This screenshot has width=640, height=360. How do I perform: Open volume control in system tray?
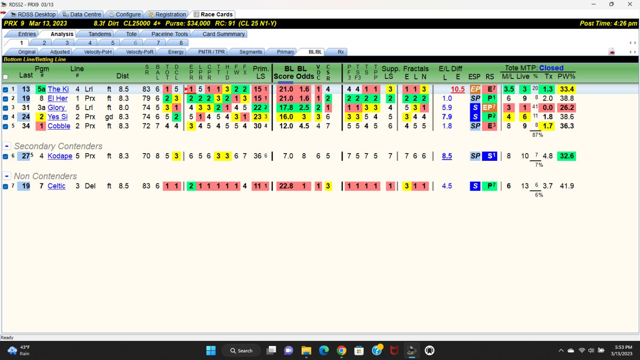[x=591, y=351]
